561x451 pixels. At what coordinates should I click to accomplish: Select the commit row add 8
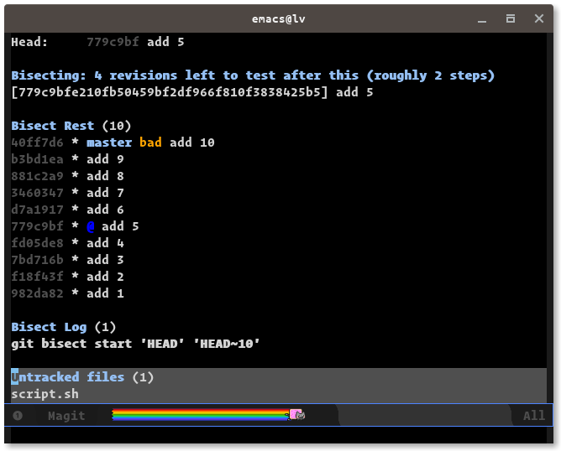pyautogui.click(x=68, y=176)
